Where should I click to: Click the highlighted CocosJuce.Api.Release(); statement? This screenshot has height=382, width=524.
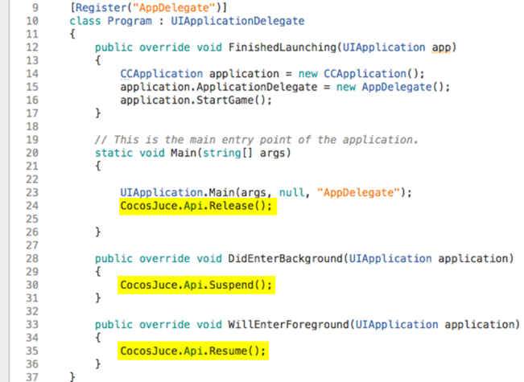point(198,206)
